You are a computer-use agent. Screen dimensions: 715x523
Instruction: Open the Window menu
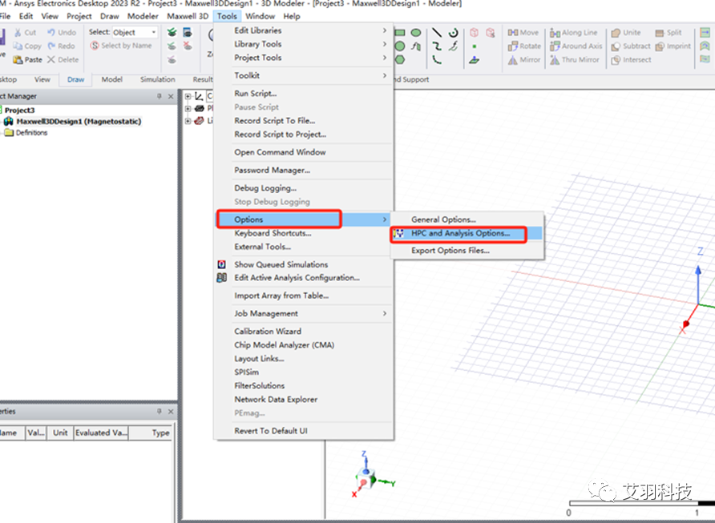(260, 16)
